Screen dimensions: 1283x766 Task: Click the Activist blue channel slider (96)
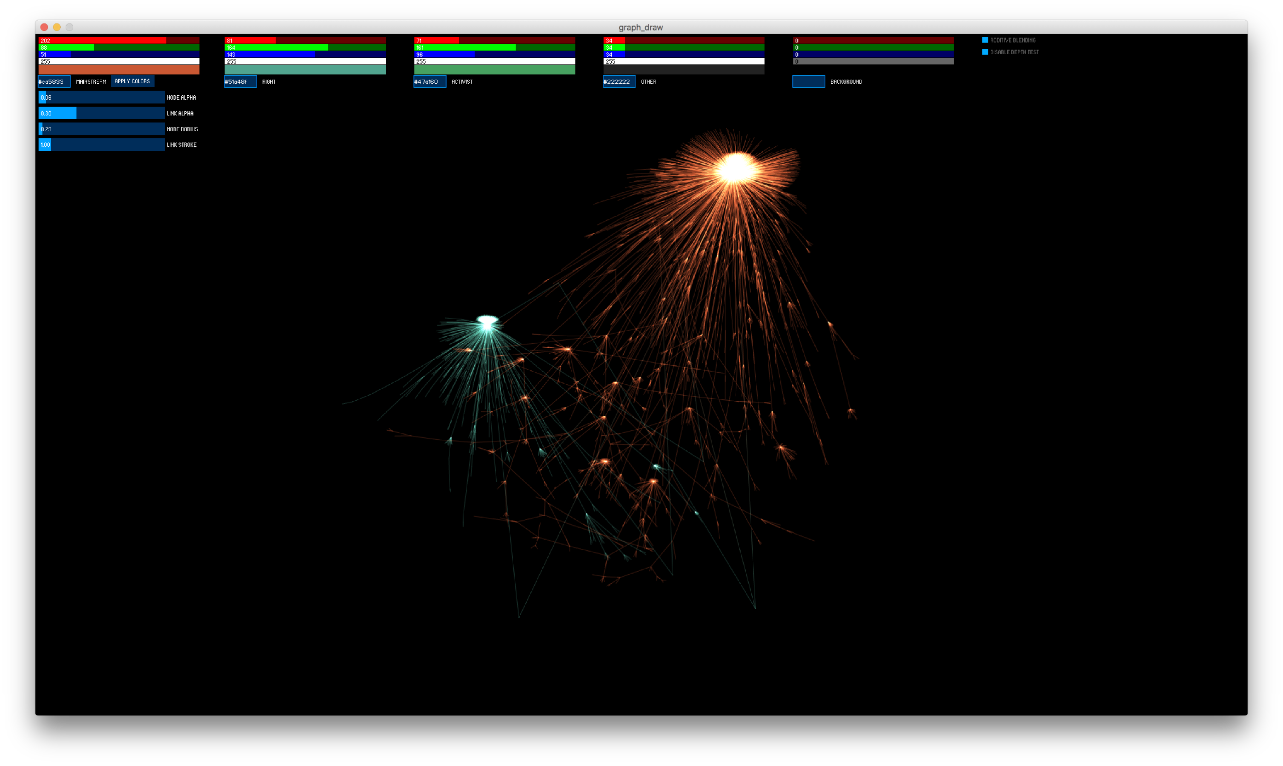tap(494, 55)
